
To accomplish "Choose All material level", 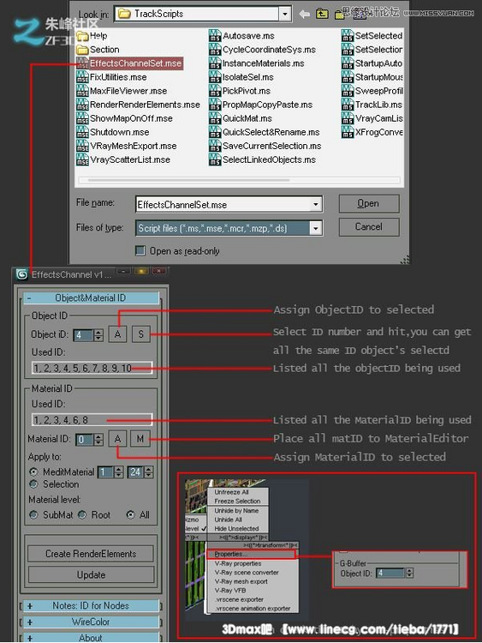I will point(131,514).
